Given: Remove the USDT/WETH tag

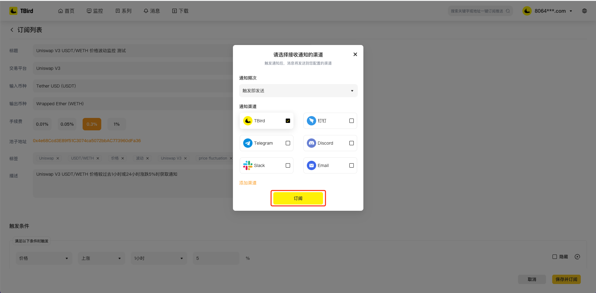Looking at the screenshot, I should pos(98,158).
